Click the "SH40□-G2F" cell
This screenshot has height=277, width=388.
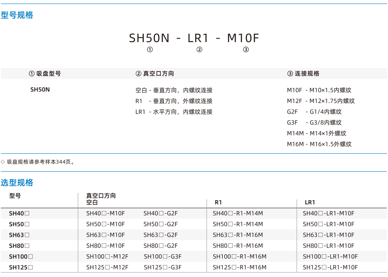[x=161, y=213]
